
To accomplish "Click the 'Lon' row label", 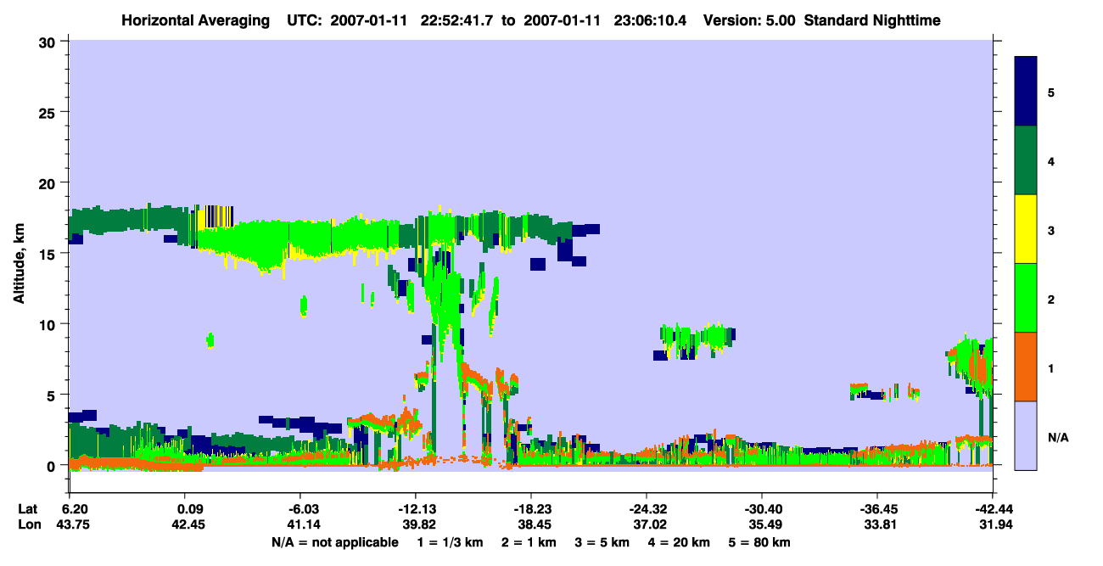I will [30, 524].
